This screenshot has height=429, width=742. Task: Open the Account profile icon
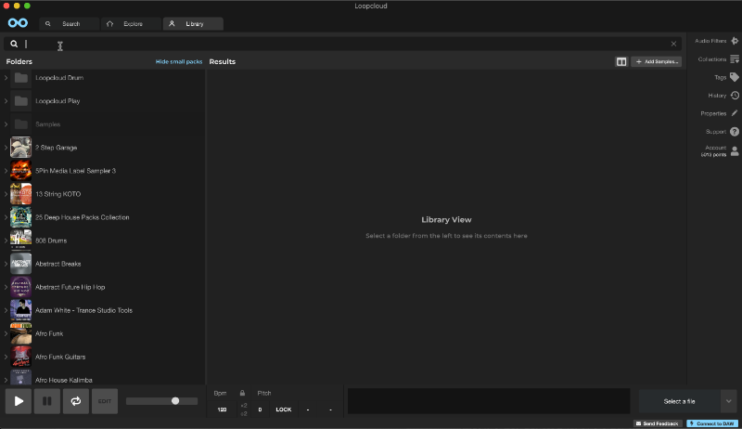coord(734,150)
